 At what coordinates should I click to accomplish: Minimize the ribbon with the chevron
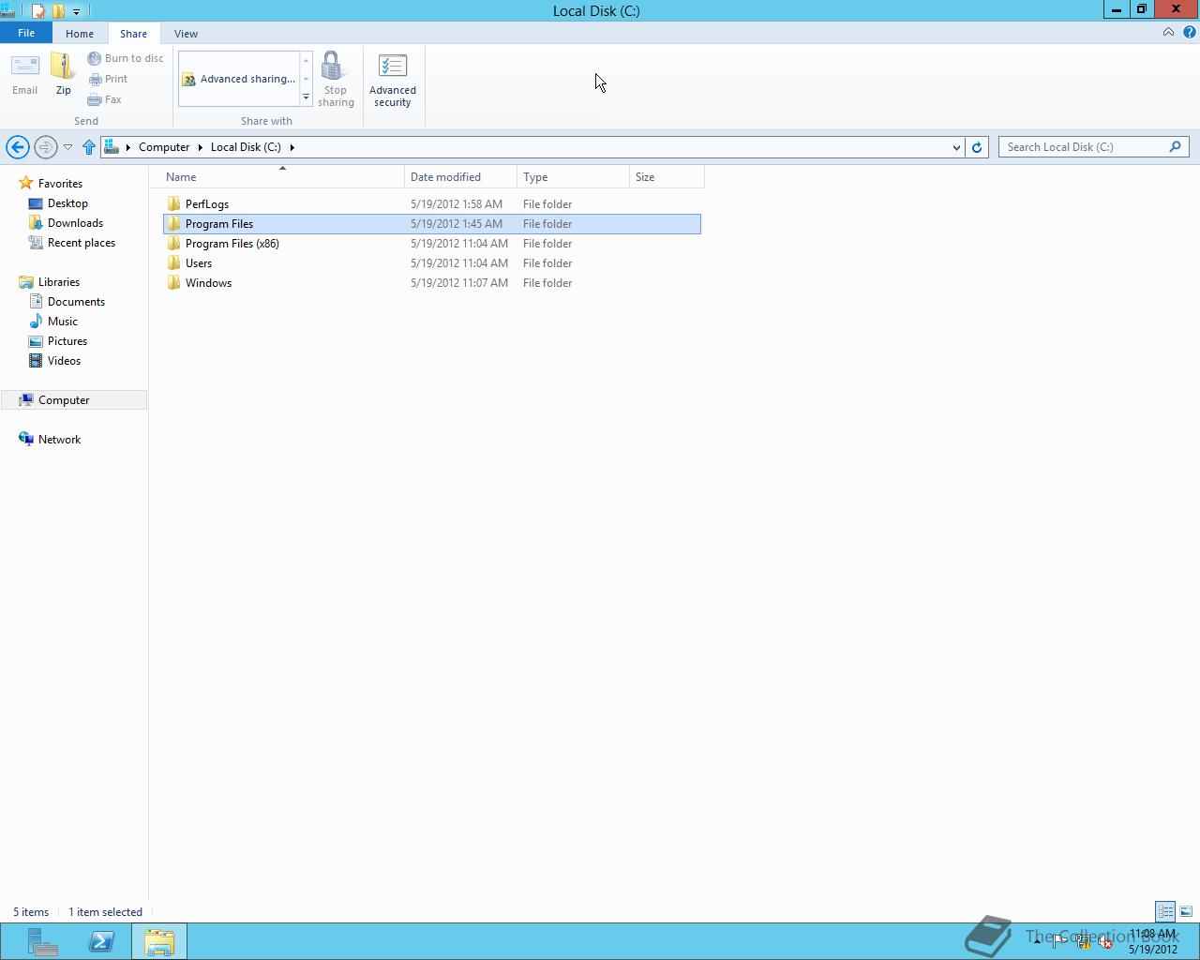pos(1168,32)
